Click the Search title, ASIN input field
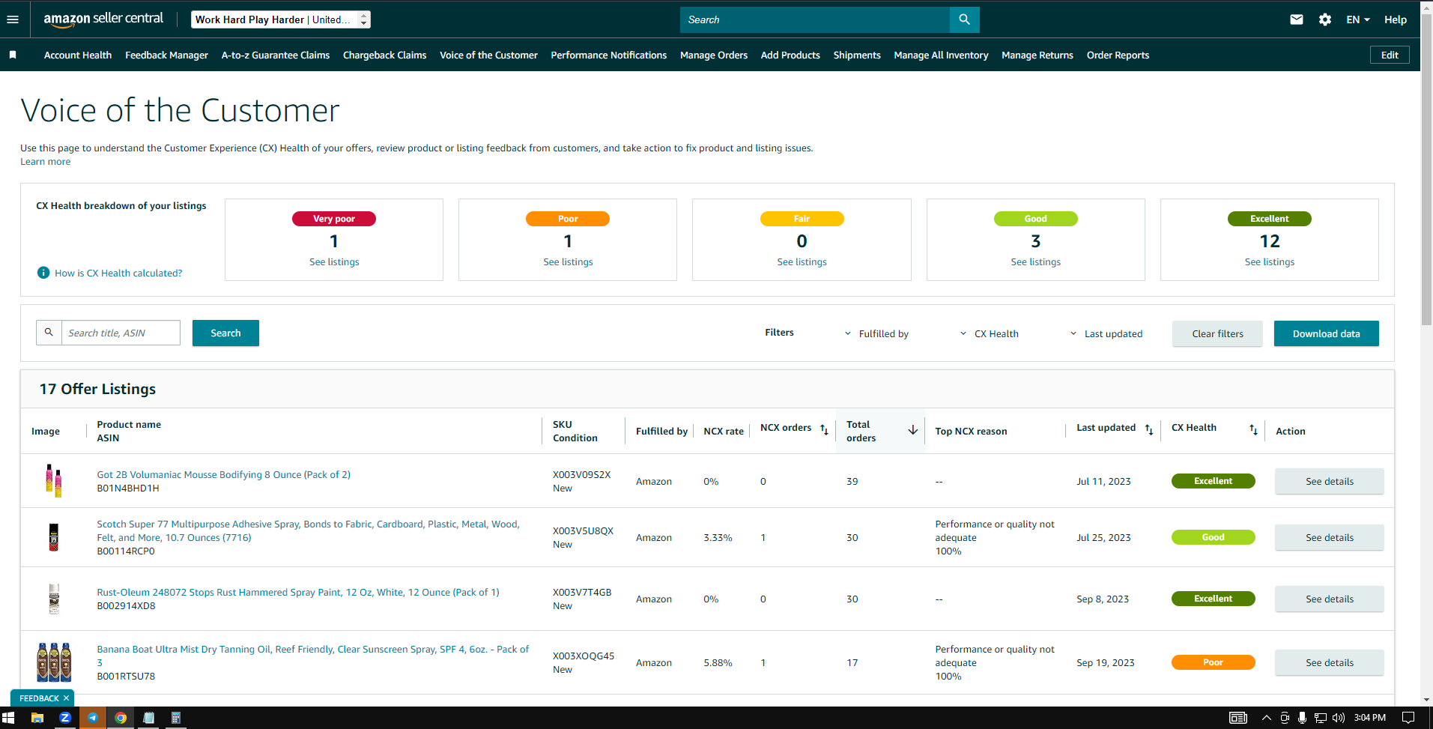The width and height of the screenshot is (1433, 729). [121, 333]
